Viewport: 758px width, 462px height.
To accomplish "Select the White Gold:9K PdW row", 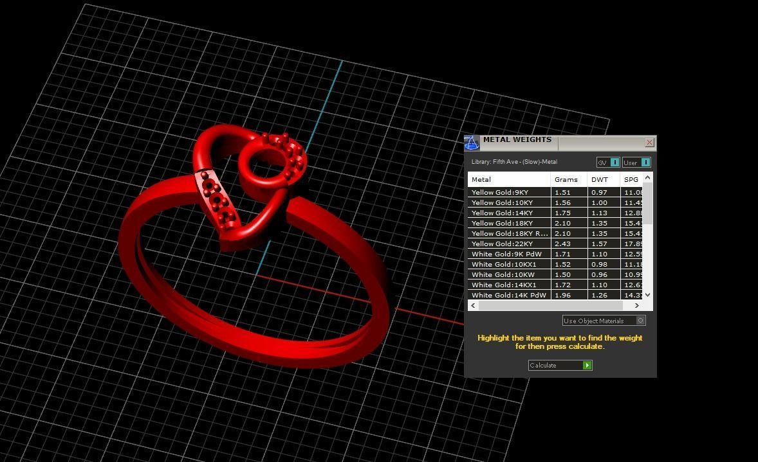I will (555, 254).
